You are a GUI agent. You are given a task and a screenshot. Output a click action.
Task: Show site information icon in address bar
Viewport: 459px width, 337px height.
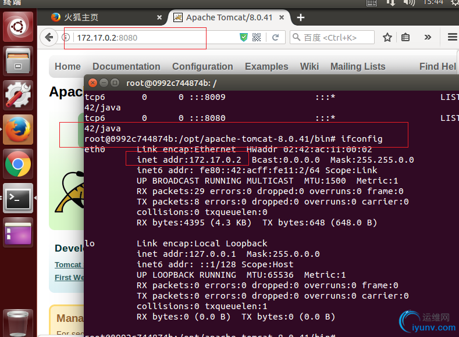(66, 37)
